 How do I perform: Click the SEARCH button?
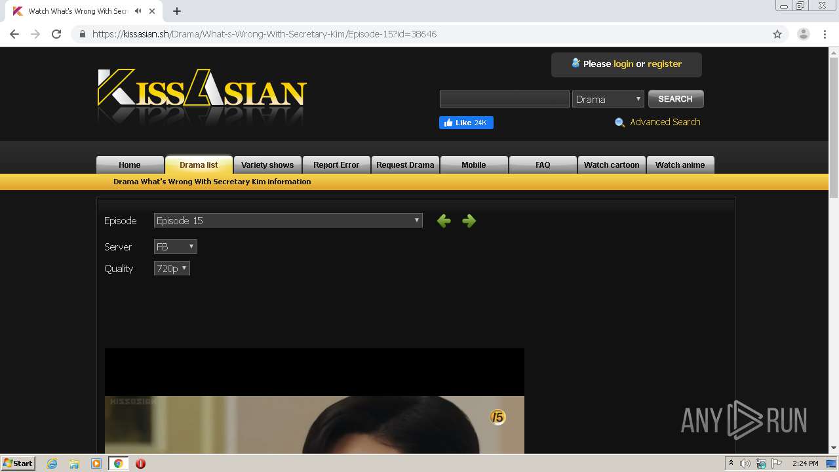pos(676,99)
